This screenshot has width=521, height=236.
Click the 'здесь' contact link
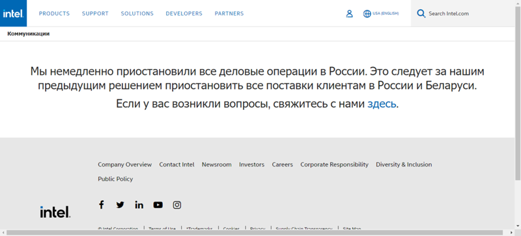coord(382,104)
